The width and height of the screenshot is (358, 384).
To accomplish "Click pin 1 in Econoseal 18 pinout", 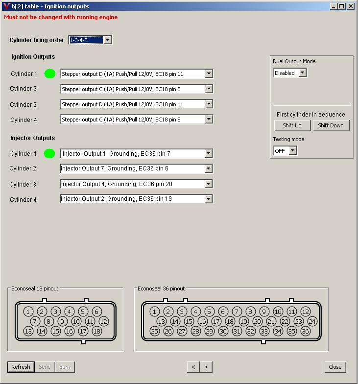I will click(x=28, y=312).
